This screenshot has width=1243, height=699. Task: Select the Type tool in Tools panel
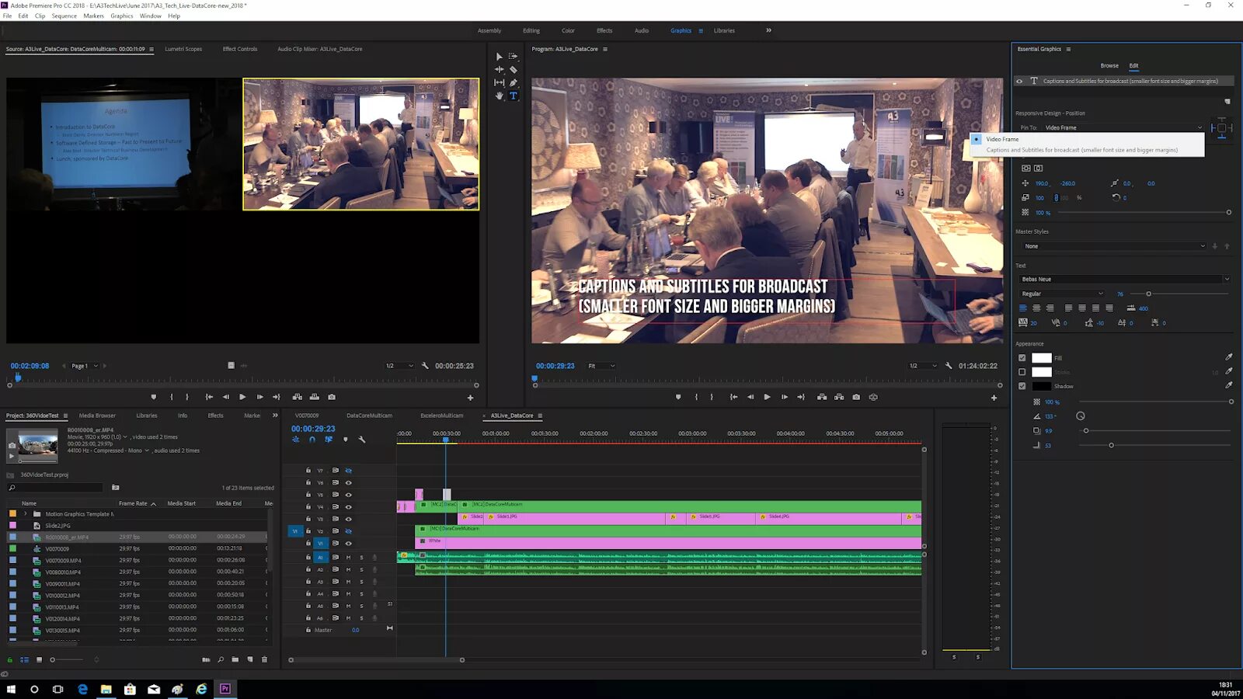[514, 96]
